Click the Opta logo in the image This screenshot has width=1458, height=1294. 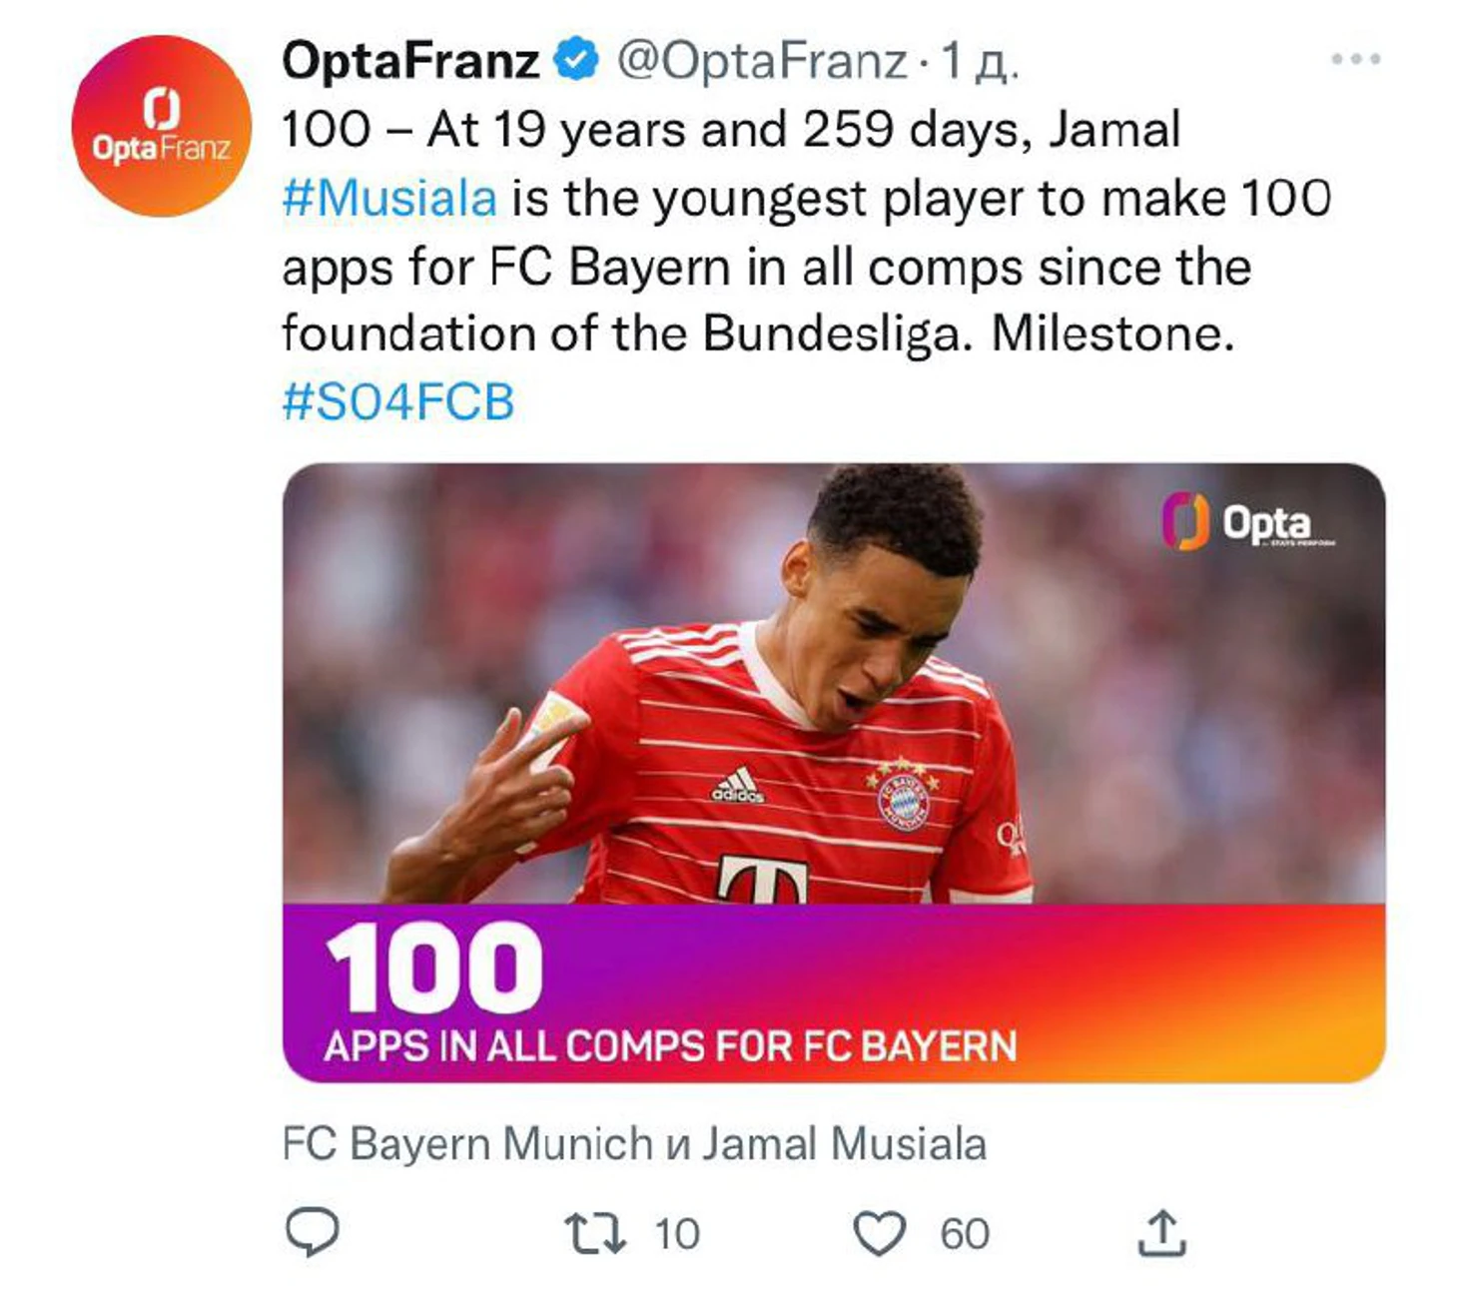pyautogui.click(x=1248, y=521)
